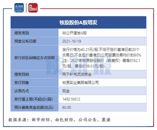Select the row label 认购方式
The image size is (157, 130).
[x=22, y=91]
